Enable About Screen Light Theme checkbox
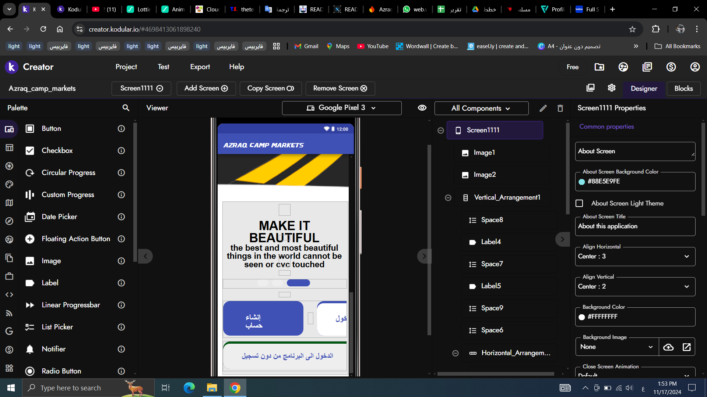The height and width of the screenshot is (397, 707). (x=579, y=203)
